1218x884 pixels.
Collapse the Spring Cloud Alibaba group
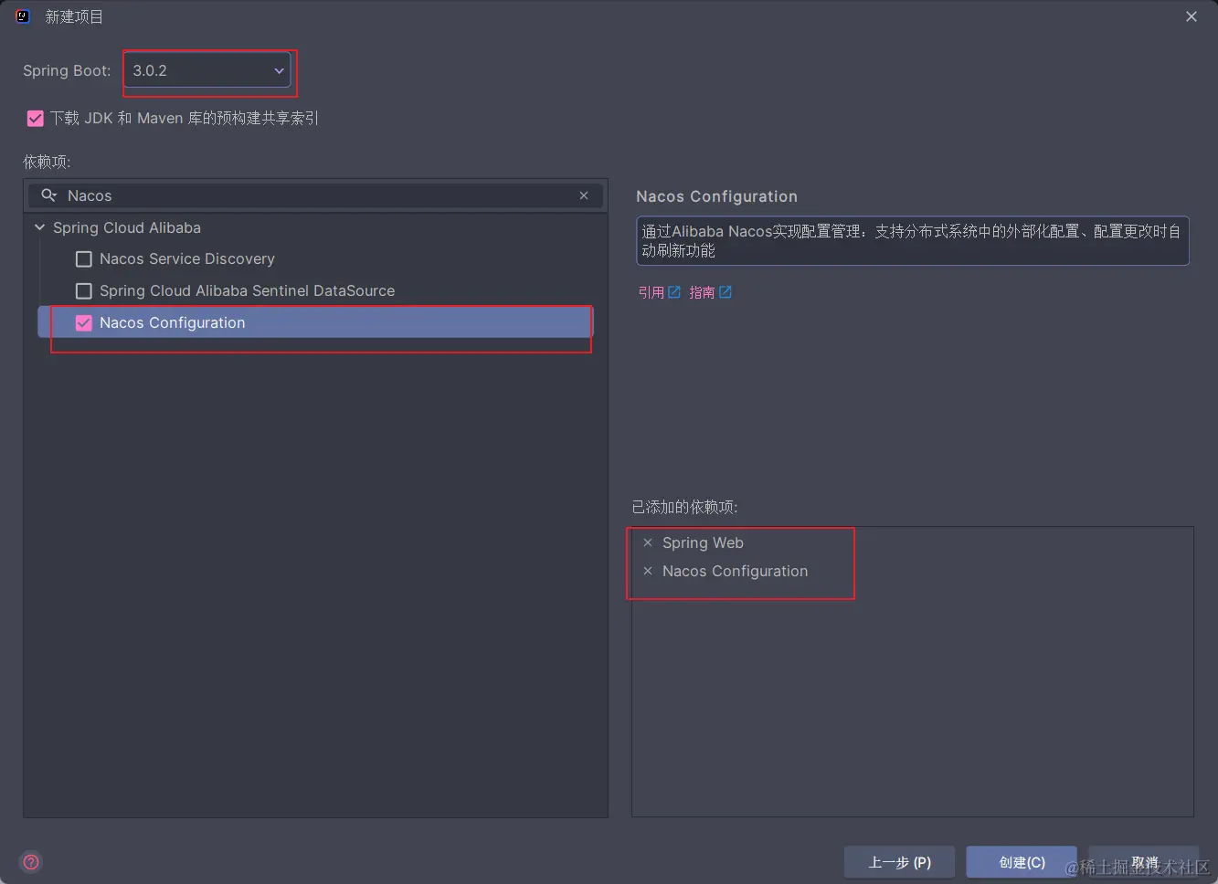coord(39,227)
